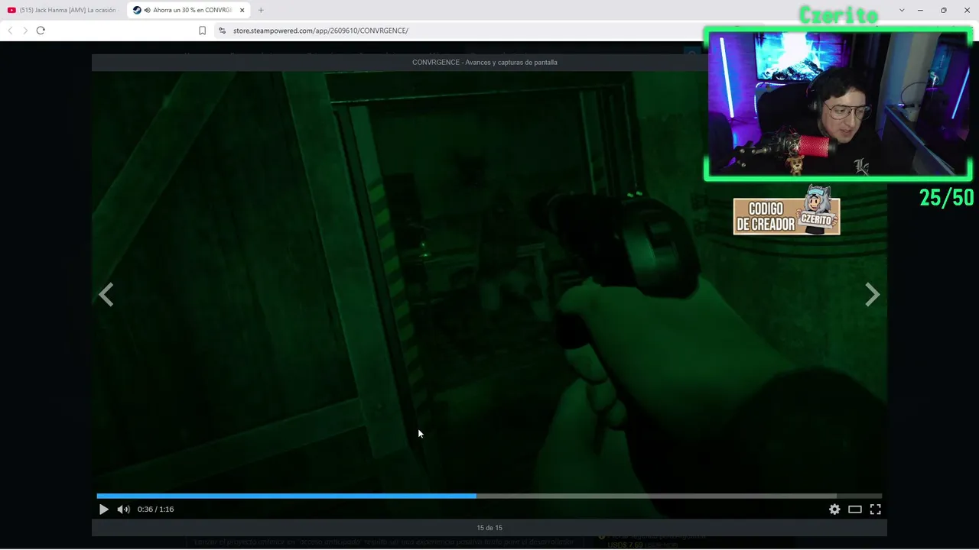This screenshot has width=979, height=550.
Task: Go to the previous media item arrow
Action: [x=106, y=294]
